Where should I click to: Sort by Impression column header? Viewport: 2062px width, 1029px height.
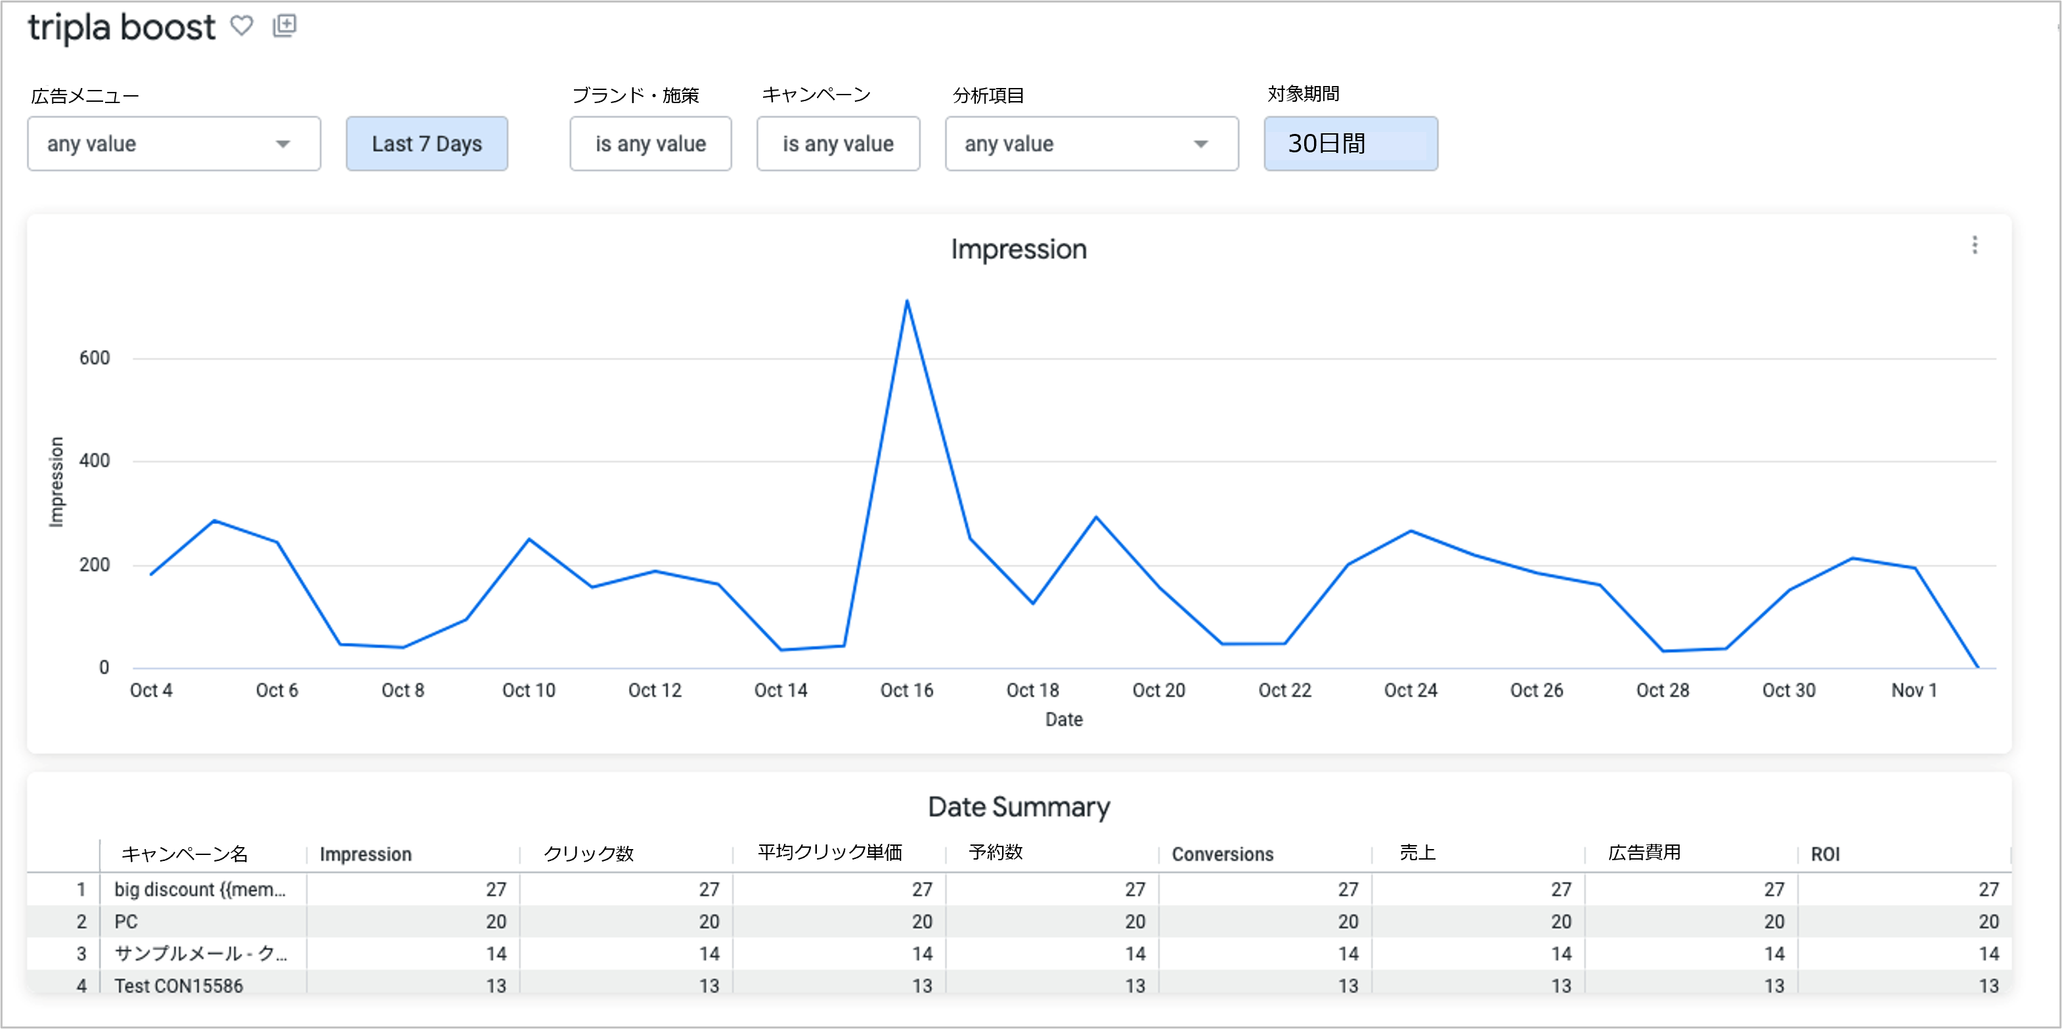coord(366,854)
